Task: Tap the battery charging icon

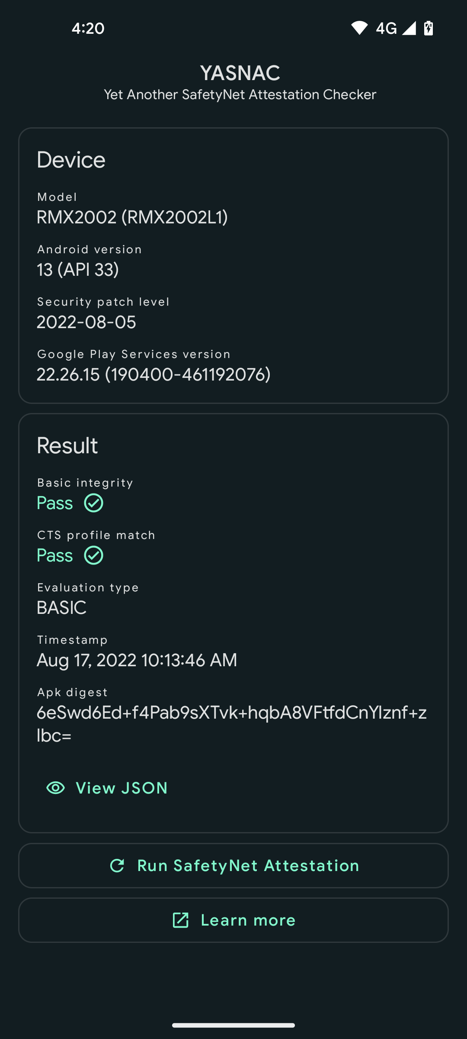Action: pyautogui.click(x=429, y=28)
